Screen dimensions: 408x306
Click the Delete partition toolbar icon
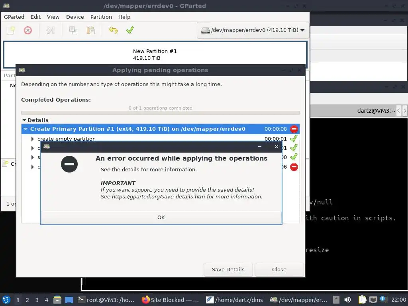point(28,30)
